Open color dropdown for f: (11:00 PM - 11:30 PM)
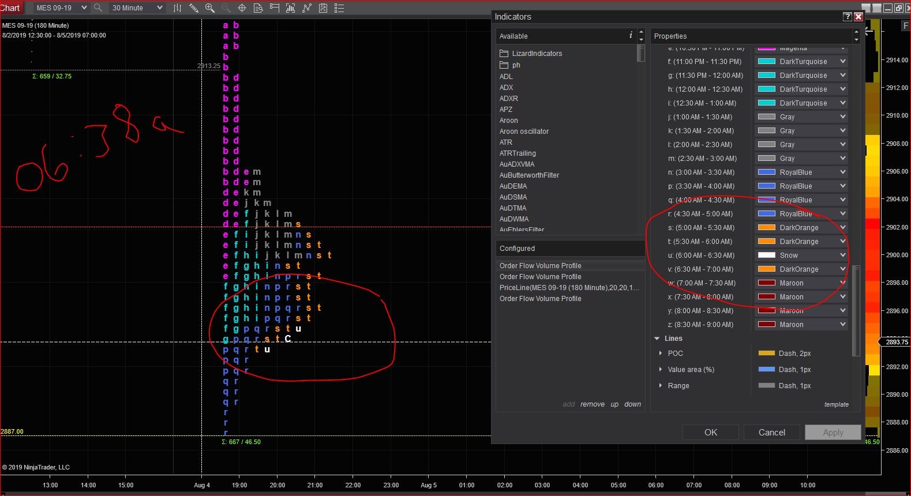This screenshot has height=496, width=911. (x=801, y=62)
